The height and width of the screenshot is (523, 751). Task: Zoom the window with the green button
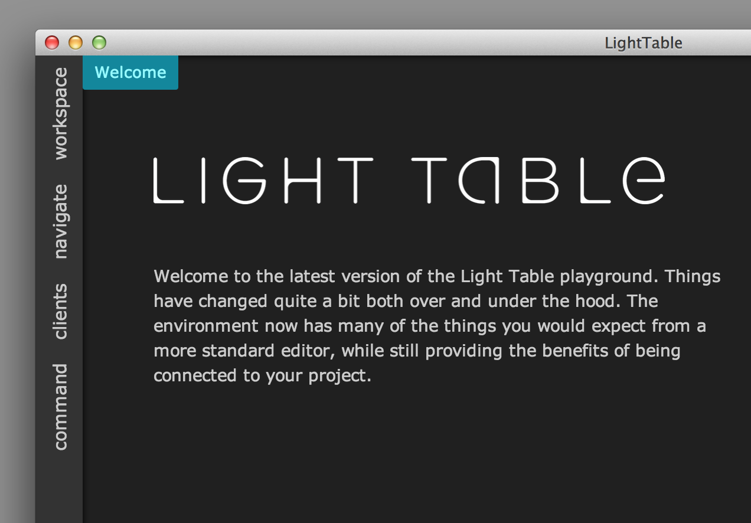pos(99,43)
